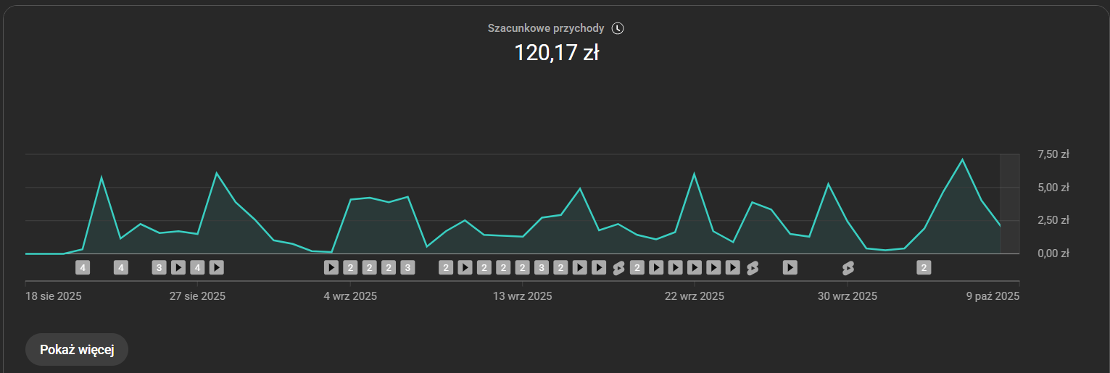Select the first Shorts icon marker on the timeline
This screenshot has height=373, width=1110.
coord(618,268)
